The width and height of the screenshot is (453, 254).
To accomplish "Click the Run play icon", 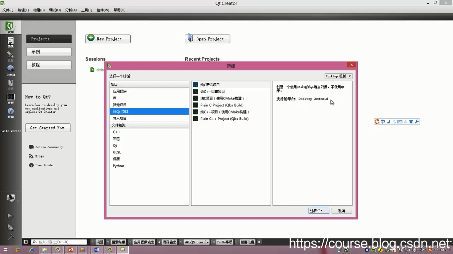I will click(11, 216).
